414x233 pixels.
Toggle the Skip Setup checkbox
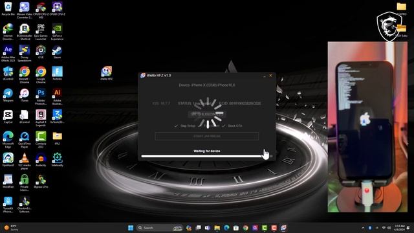point(185,126)
